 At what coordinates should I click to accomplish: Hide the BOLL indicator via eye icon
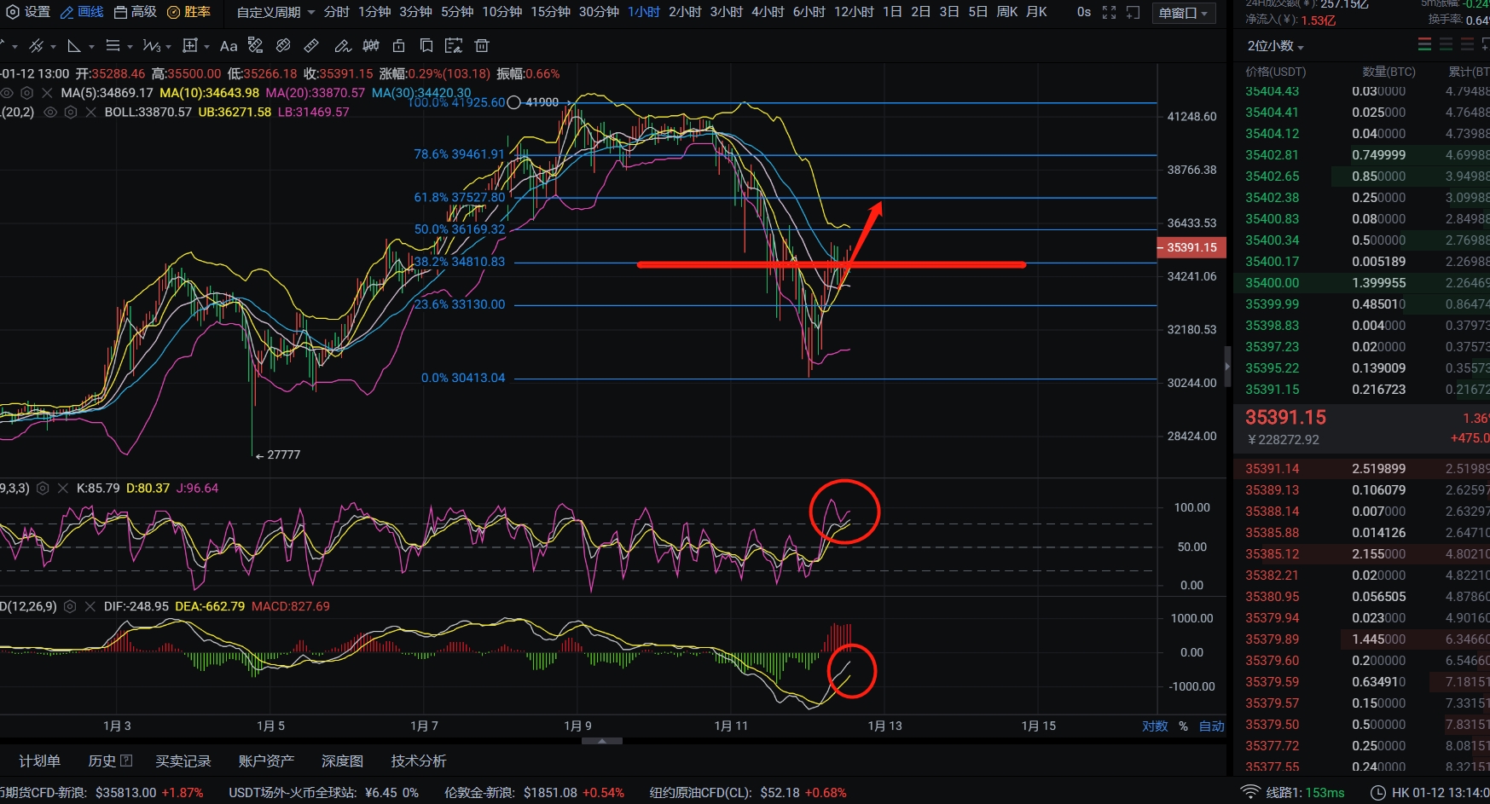click(50, 113)
